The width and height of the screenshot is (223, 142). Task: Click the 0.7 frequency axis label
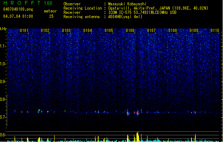coord(3,117)
